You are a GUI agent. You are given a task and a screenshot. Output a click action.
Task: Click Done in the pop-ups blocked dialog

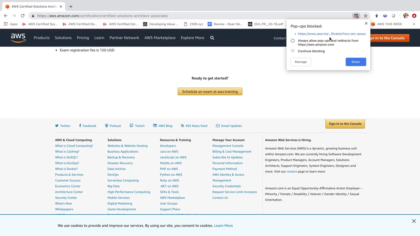click(x=356, y=62)
